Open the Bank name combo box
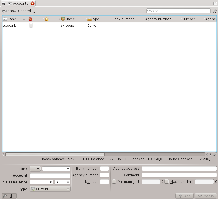 coord(56,169)
